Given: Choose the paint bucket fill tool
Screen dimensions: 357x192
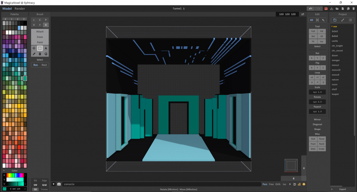Looking at the screenshot, I should click(x=46, y=54).
